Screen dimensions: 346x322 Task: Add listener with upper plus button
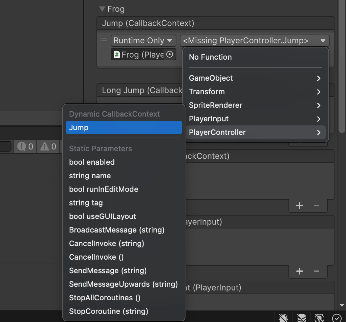[x=299, y=206]
